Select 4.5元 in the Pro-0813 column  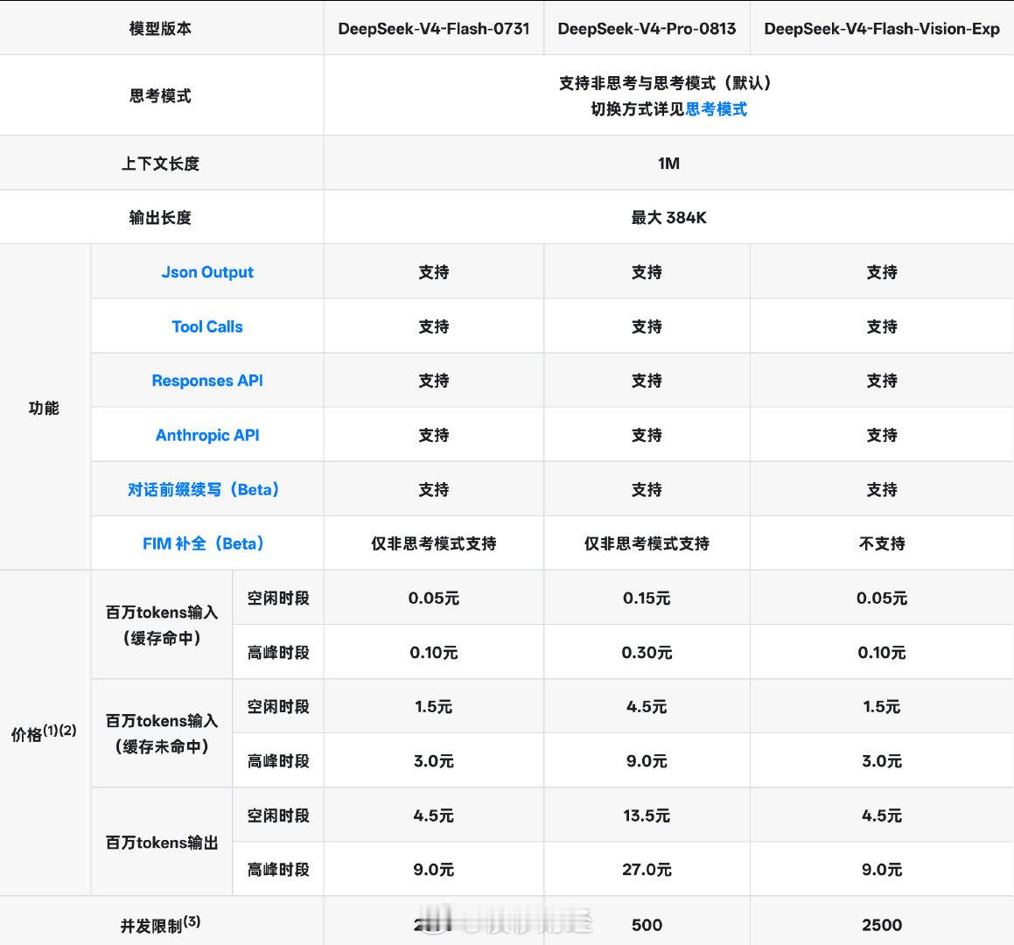647,707
